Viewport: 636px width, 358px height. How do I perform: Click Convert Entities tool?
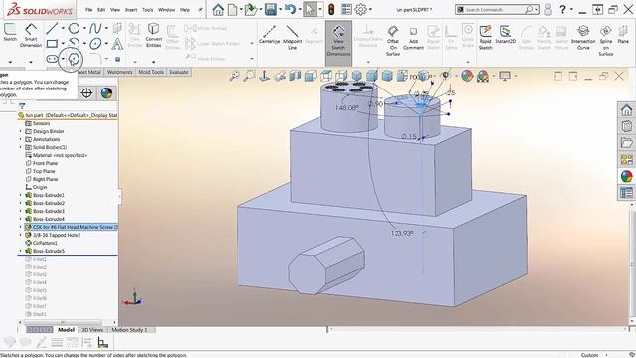pos(153,35)
